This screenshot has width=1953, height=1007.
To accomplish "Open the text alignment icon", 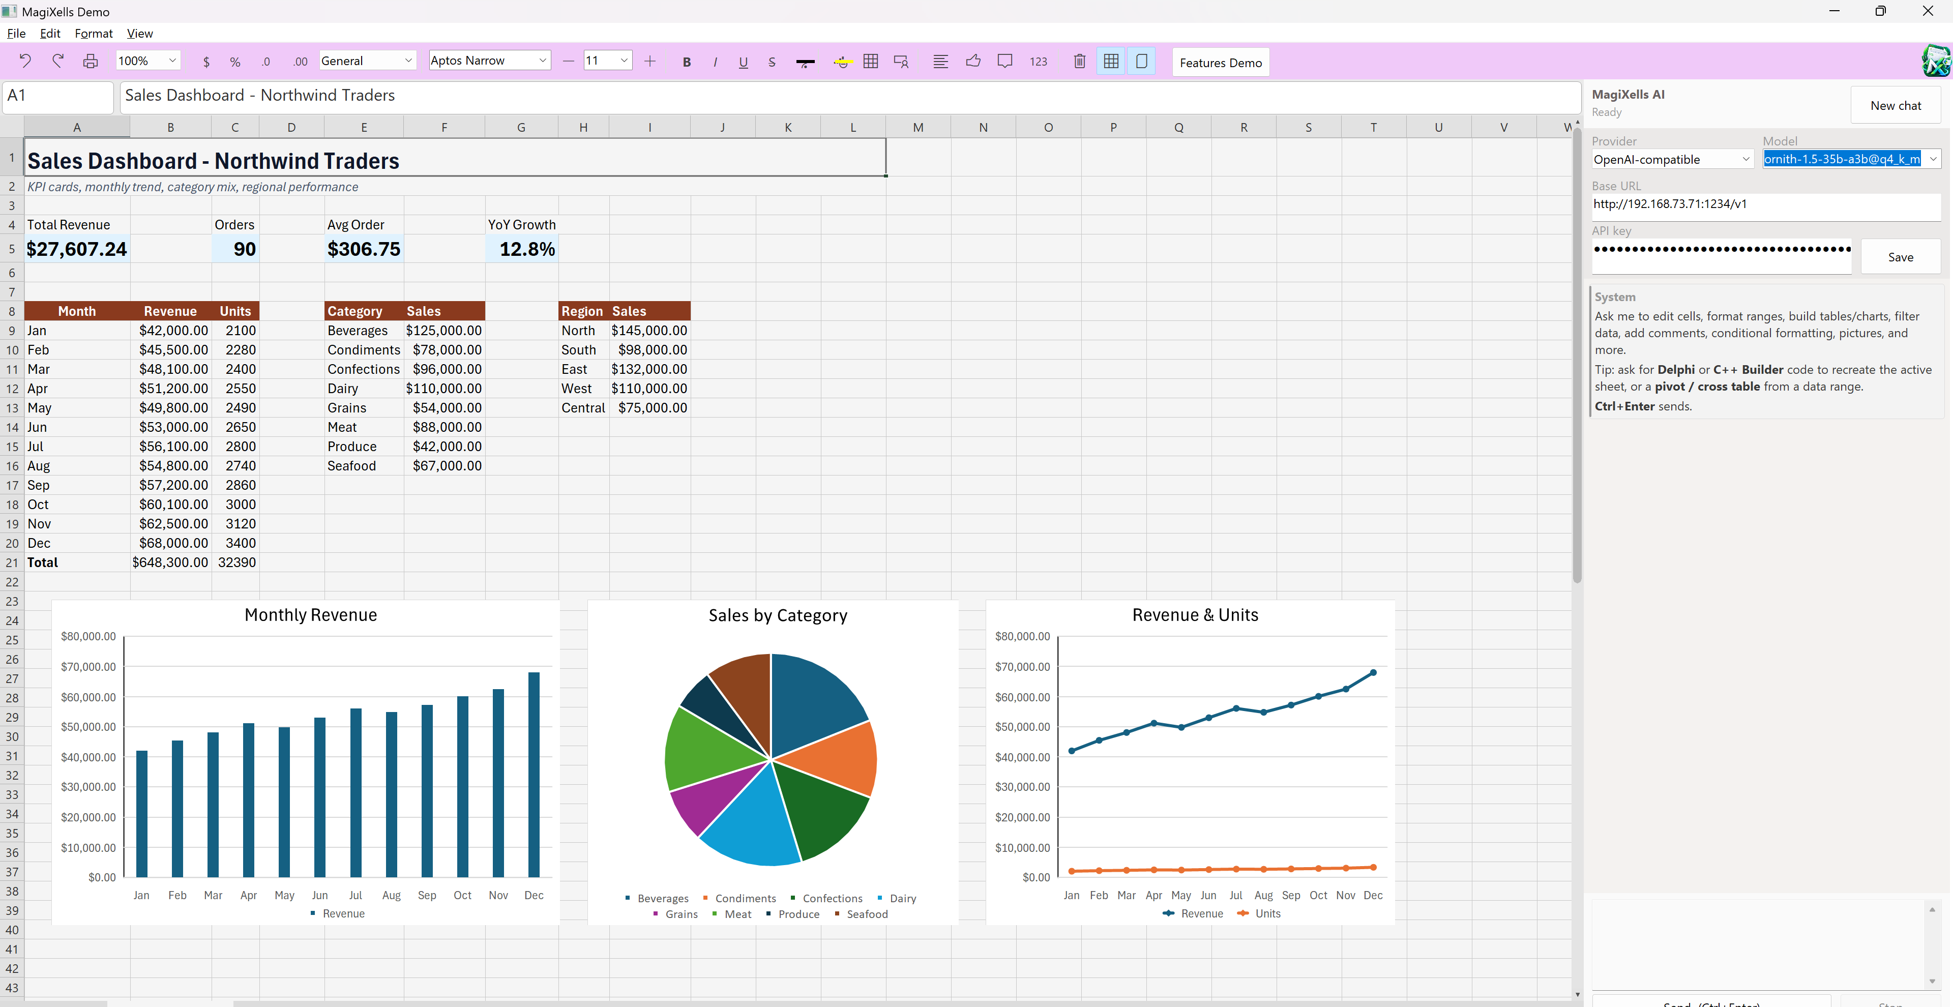I will [x=940, y=62].
